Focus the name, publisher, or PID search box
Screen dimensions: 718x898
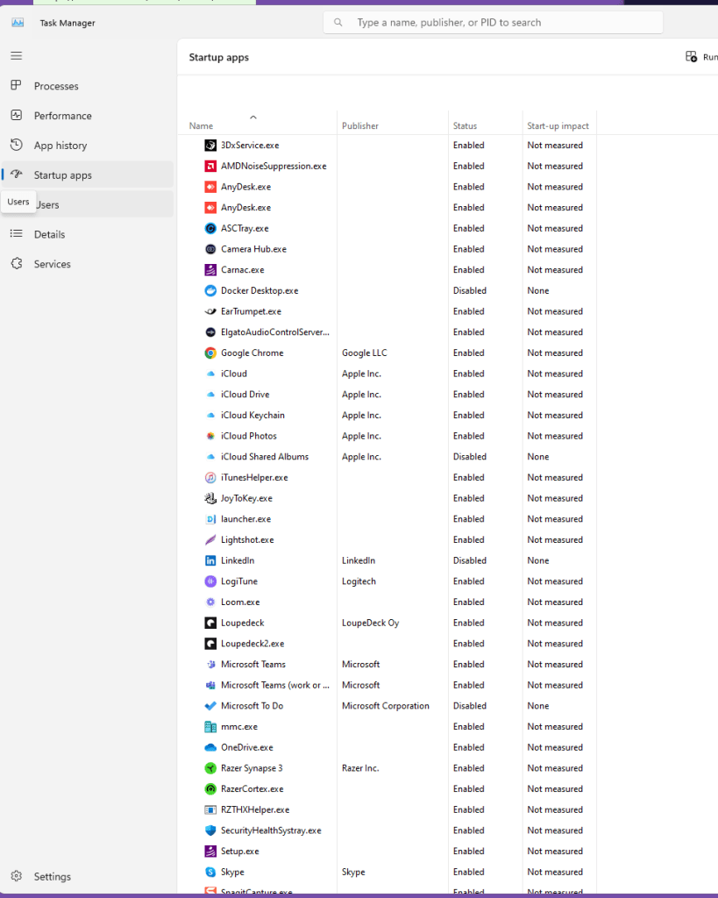tap(493, 22)
